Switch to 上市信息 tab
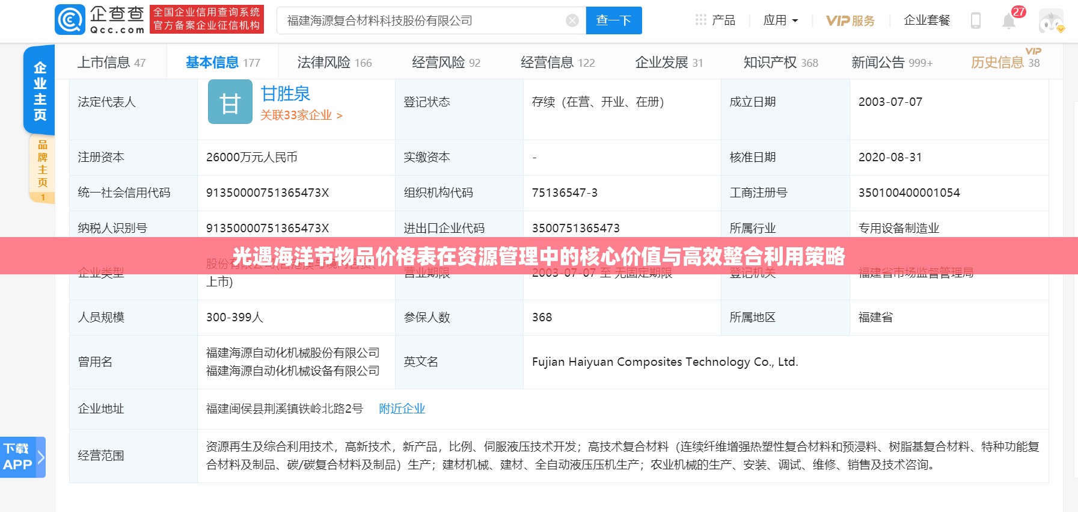 coord(111,63)
